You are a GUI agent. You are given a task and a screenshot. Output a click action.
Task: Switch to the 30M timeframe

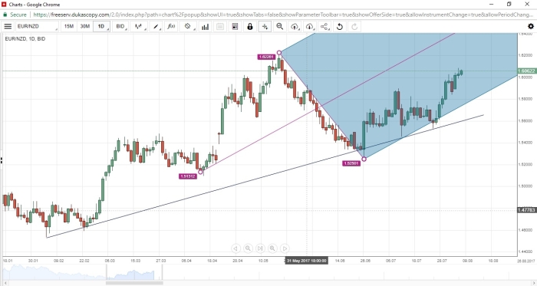coord(84,26)
